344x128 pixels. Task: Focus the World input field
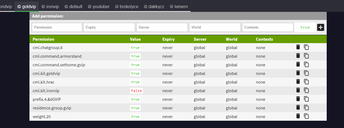215,27
